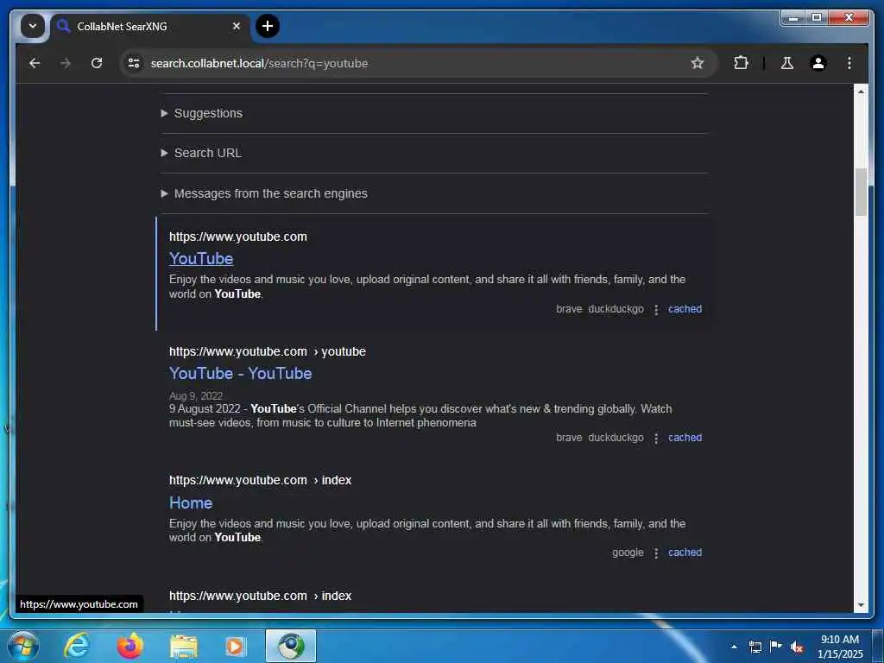Image resolution: width=884 pixels, height=663 pixels.
Task: Launch Firefox from the taskbar
Action: 129,646
